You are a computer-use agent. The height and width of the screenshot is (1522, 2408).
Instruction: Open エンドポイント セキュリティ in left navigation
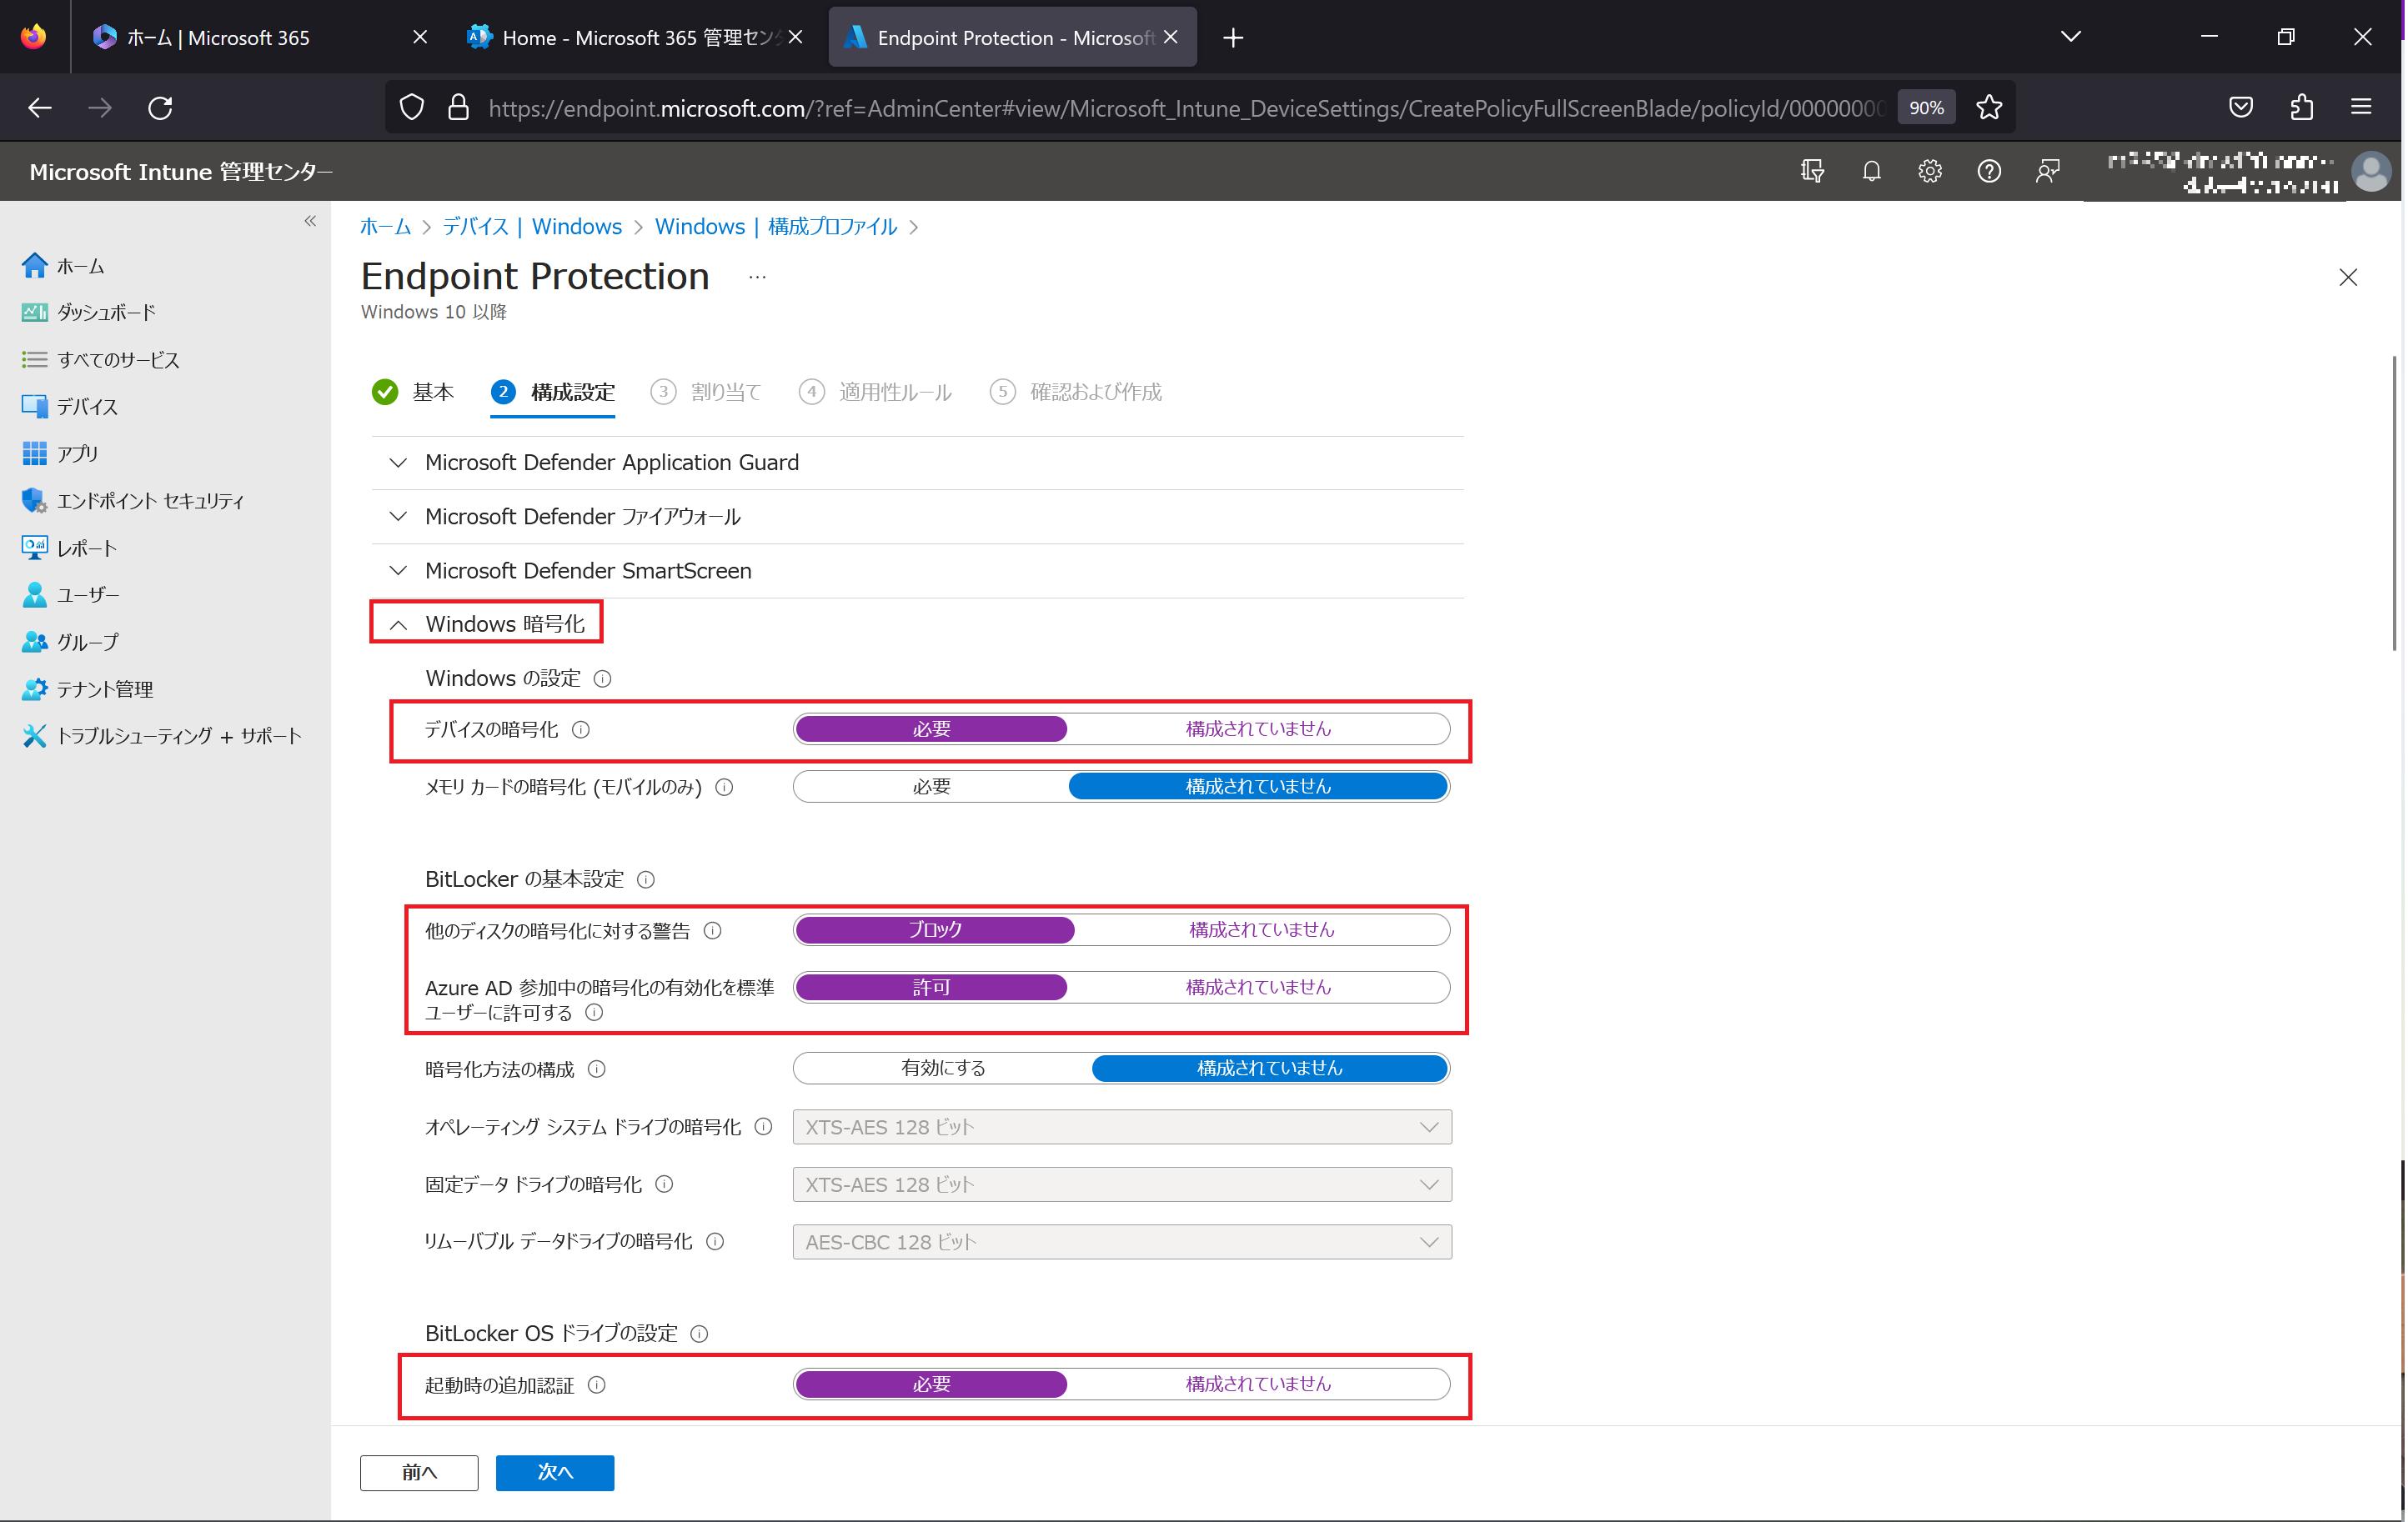pyautogui.click(x=150, y=501)
